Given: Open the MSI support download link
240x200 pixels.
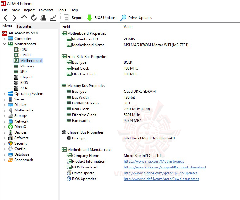Looking at the screenshot, I should pyautogui.click(x=165, y=167).
